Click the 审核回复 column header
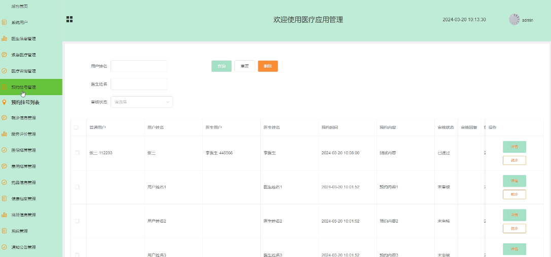Image resolution: width=551 pixels, height=257 pixels. tap(469, 127)
